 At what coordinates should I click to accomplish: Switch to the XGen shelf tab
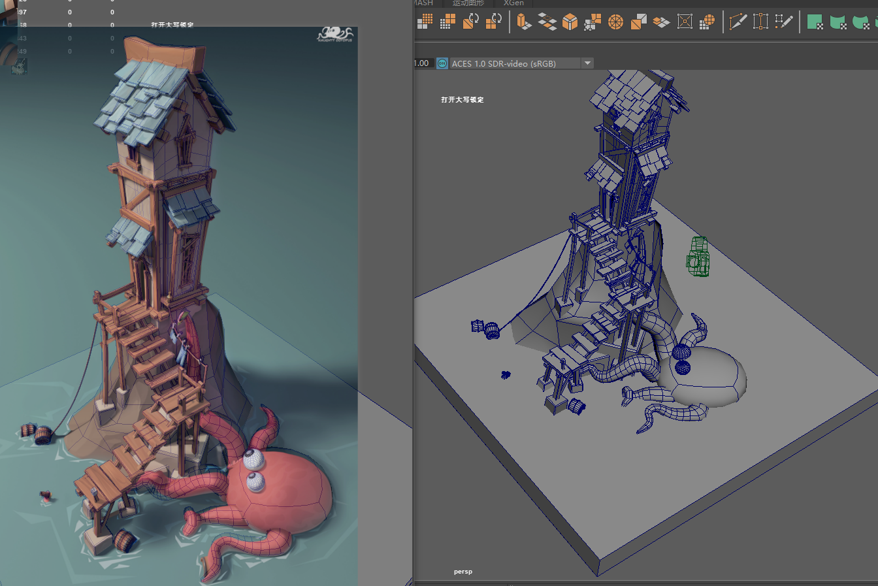(513, 3)
